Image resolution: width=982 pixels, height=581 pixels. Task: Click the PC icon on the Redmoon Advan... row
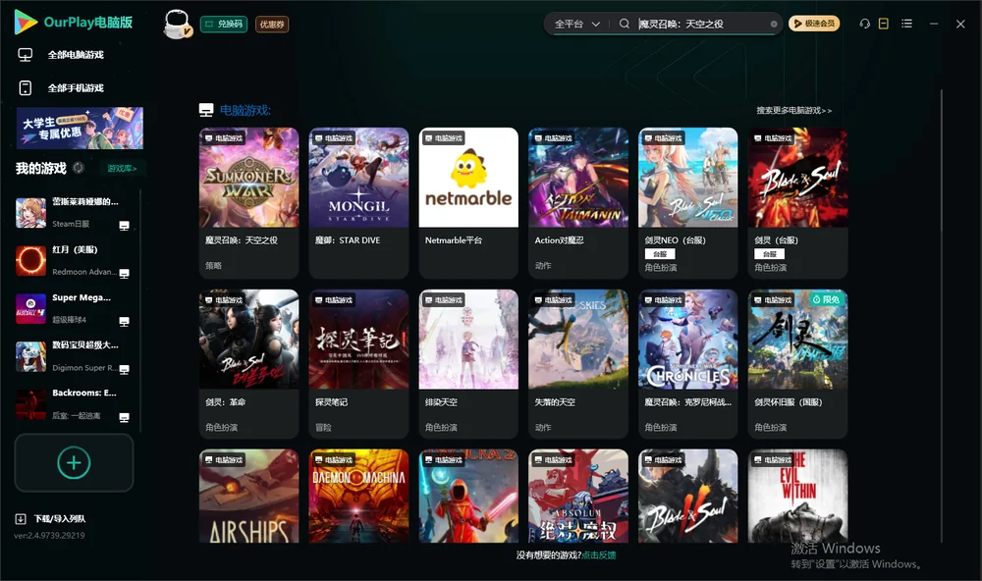tap(124, 274)
